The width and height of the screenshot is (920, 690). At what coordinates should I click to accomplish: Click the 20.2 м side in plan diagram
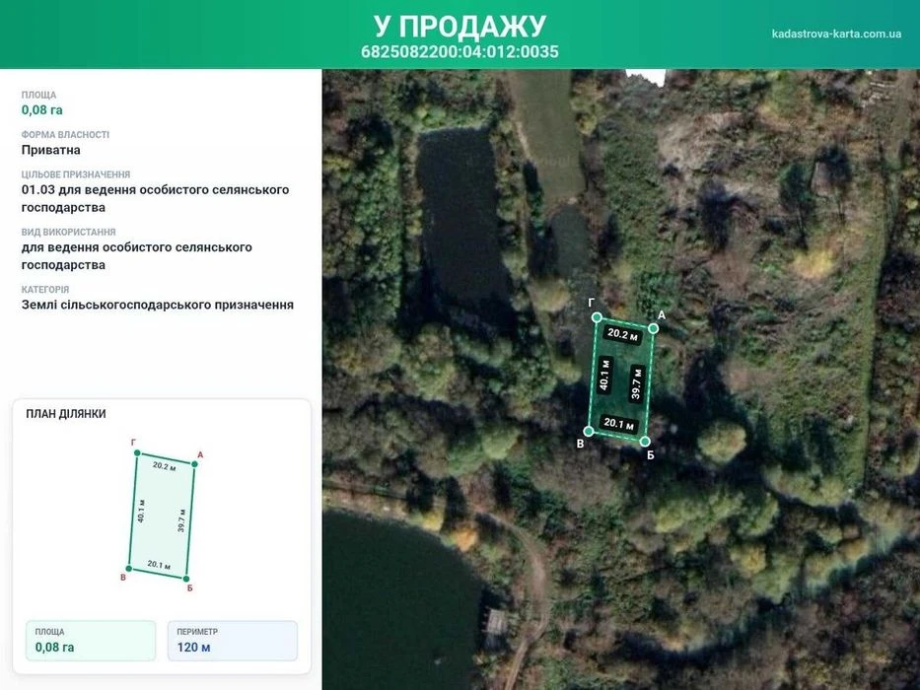coord(165,466)
